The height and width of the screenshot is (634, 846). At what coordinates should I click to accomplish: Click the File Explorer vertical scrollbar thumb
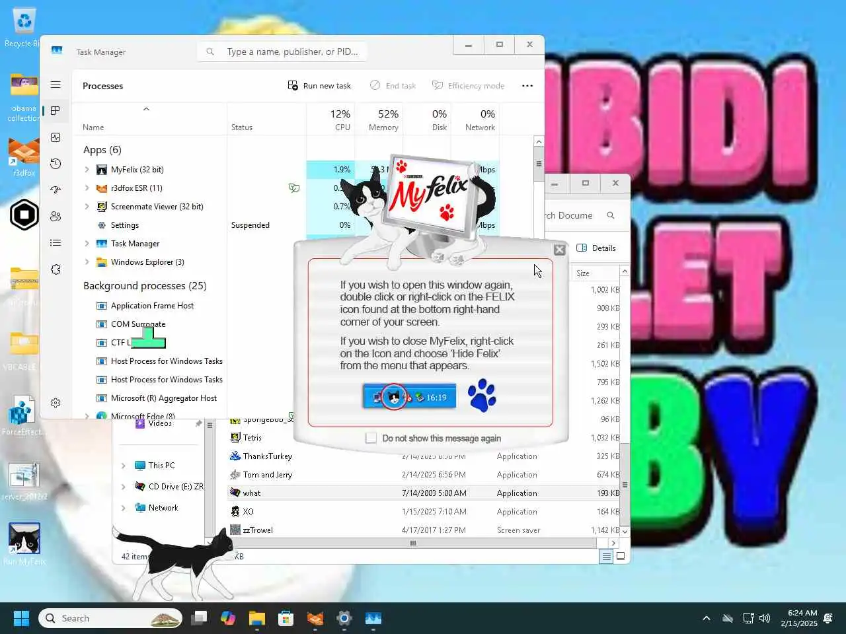coord(625,484)
